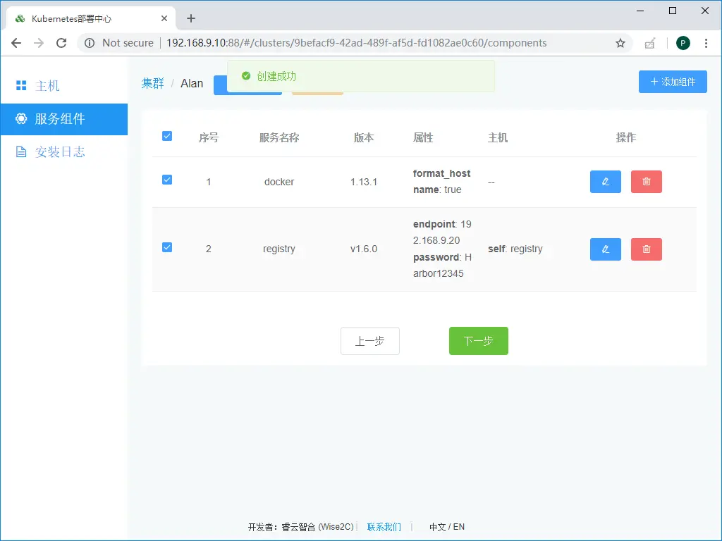Open the 主机 menu item
The image size is (722, 541).
[64, 85]
